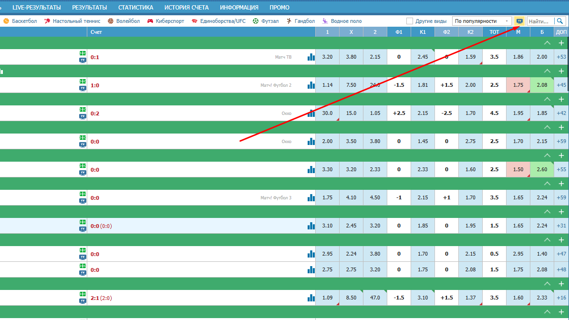Open TV broadcast icon in 0:1 row
The width and height of the screenshot is (569, 320).
click(83, 60)
